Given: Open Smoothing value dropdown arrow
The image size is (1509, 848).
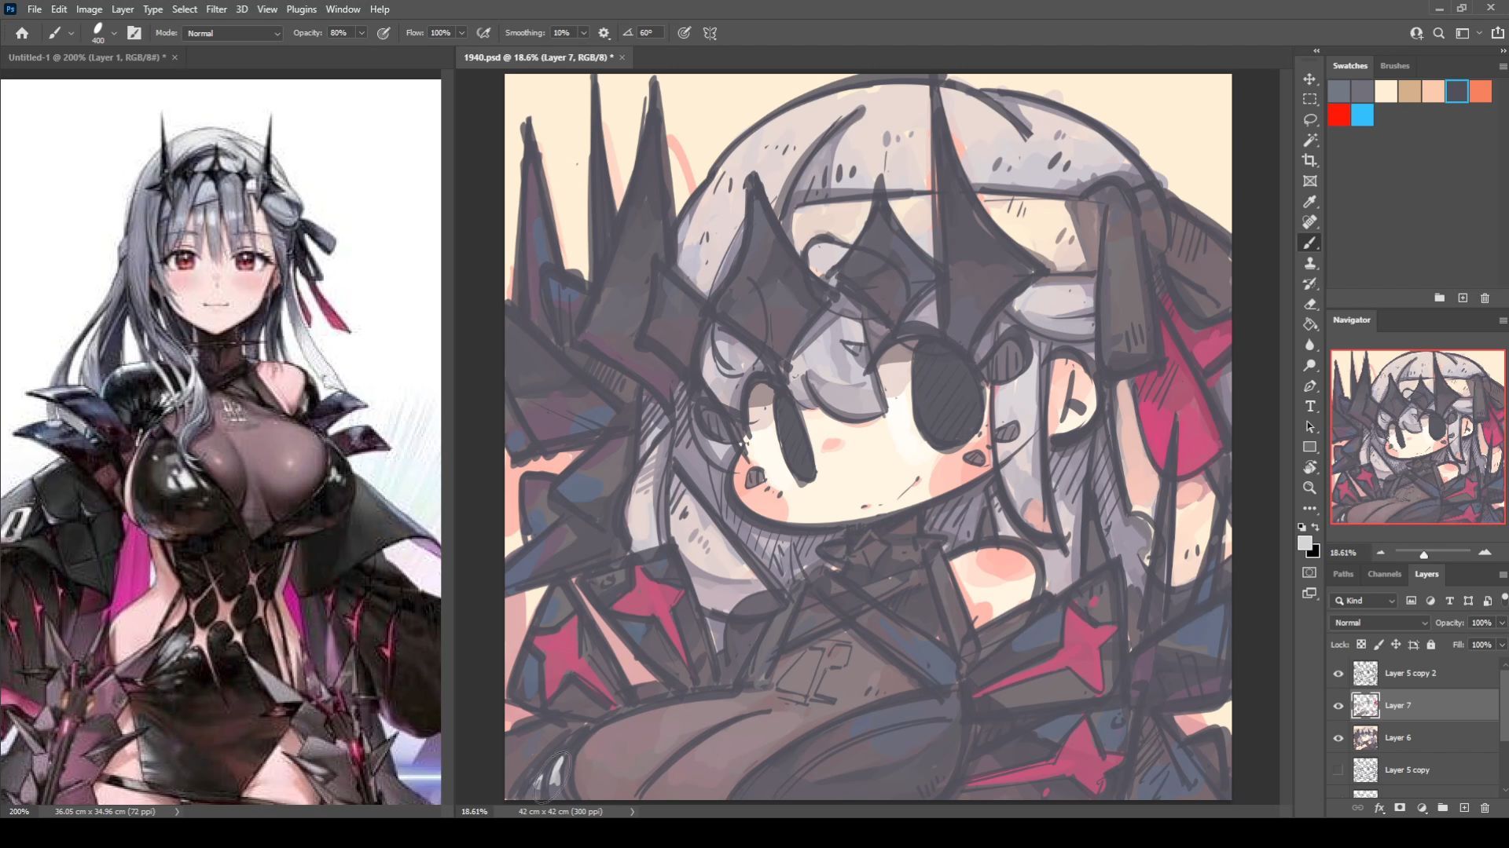Looking at the screenshot, I should tap(584, 33).
